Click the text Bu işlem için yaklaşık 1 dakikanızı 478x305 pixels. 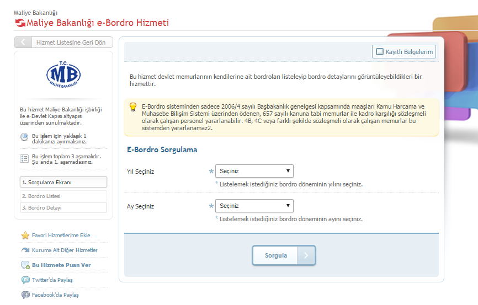point(59,138)
